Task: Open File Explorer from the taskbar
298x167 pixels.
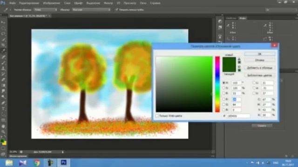Action: click(x=9, y=163)
